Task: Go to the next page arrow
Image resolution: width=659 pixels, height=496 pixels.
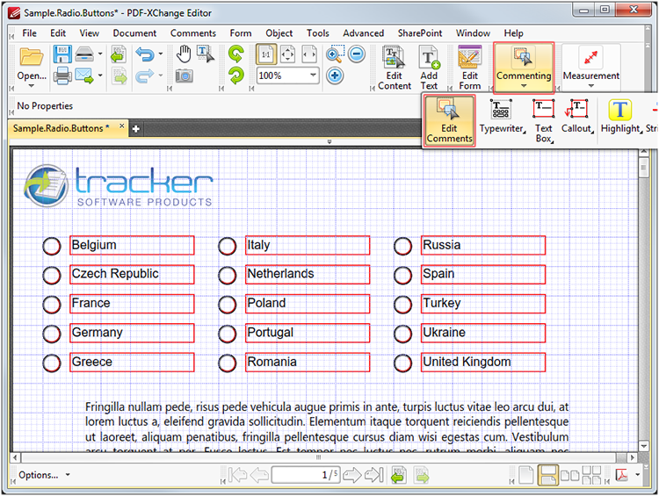Action: [x=352, y=475]
